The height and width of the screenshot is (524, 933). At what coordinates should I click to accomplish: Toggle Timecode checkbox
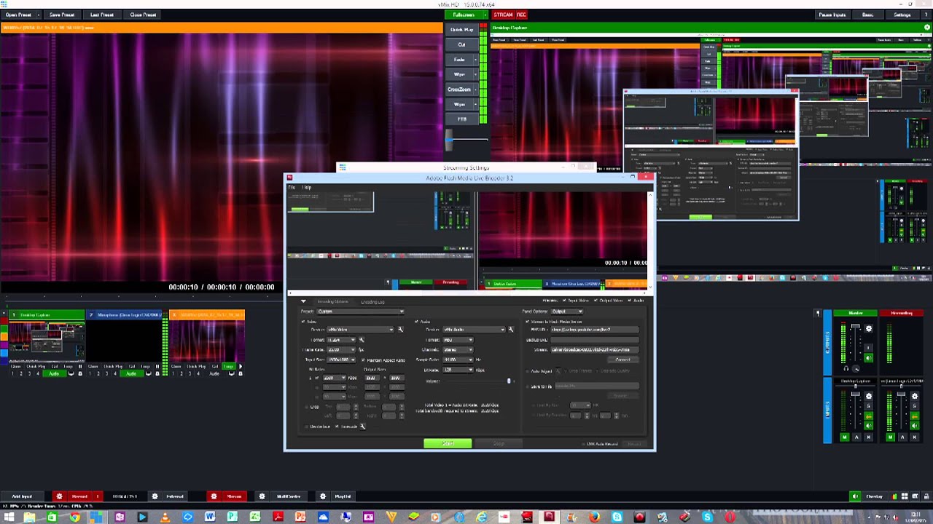point(337,426)
